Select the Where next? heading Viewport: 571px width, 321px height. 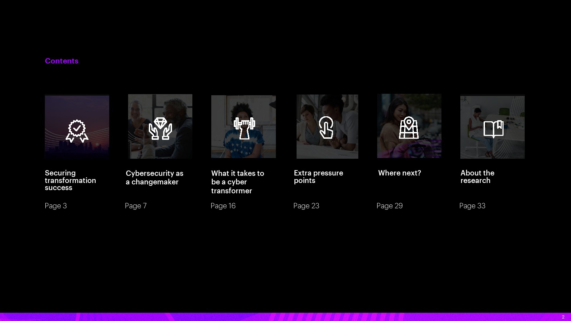399,173
